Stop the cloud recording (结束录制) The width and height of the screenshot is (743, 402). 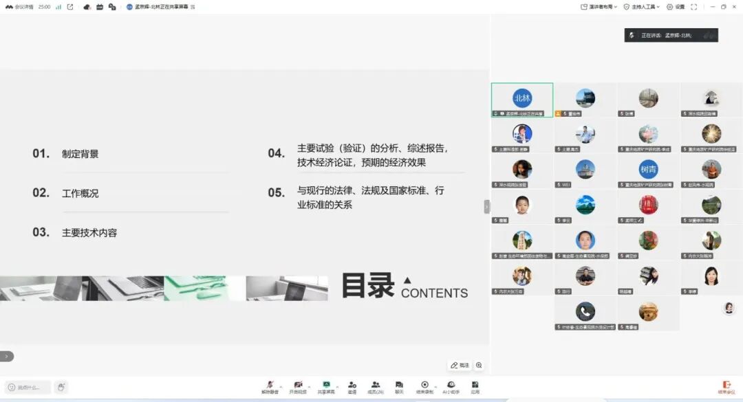click(x=424, y=385)
